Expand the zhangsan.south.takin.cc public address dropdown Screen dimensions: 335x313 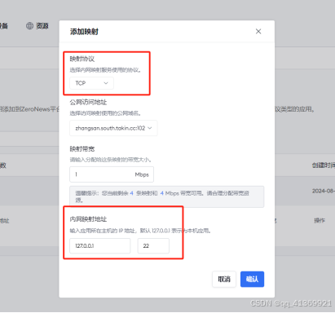pyautogui.click(x=113, y=128)
